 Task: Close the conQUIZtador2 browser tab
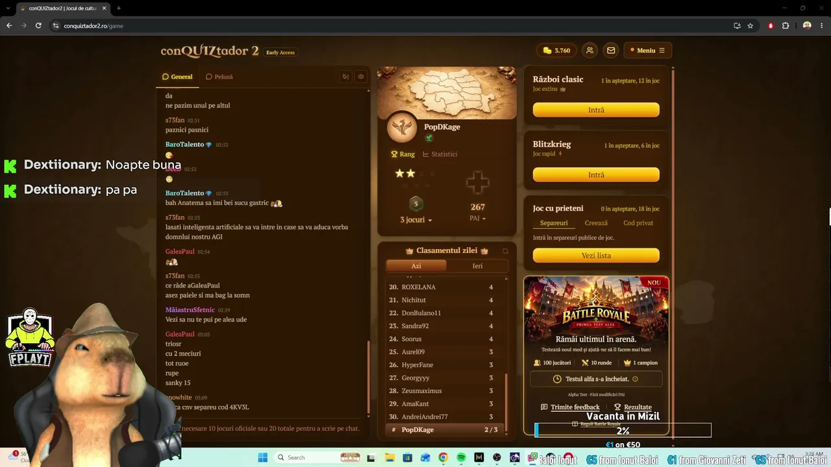tap(104, 8)
